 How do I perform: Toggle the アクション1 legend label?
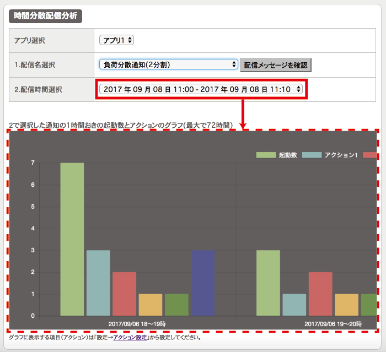click(341, 155)
